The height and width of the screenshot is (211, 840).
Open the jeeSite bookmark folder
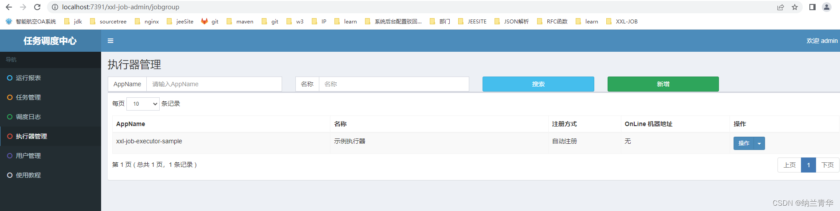[180, 21]
